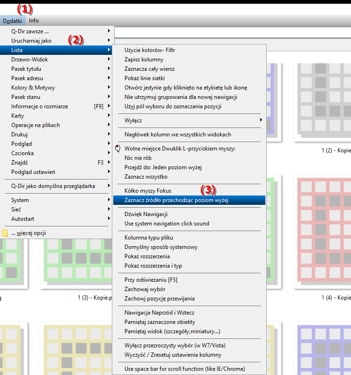Toggle 'Kółko myszy Fokus'
Image resolution: width=351 pixels, height=375 pixels.
[x=189, y=191]
